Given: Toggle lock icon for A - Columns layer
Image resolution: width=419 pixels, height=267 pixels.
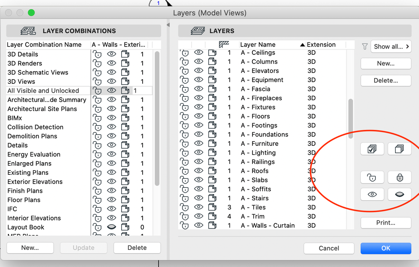Looking at the screenshot, I should [185, 62].
